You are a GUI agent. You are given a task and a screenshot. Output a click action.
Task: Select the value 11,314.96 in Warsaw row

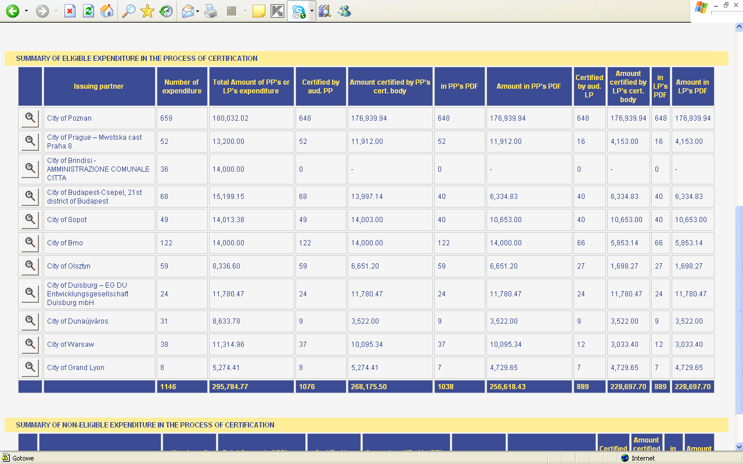228,345
